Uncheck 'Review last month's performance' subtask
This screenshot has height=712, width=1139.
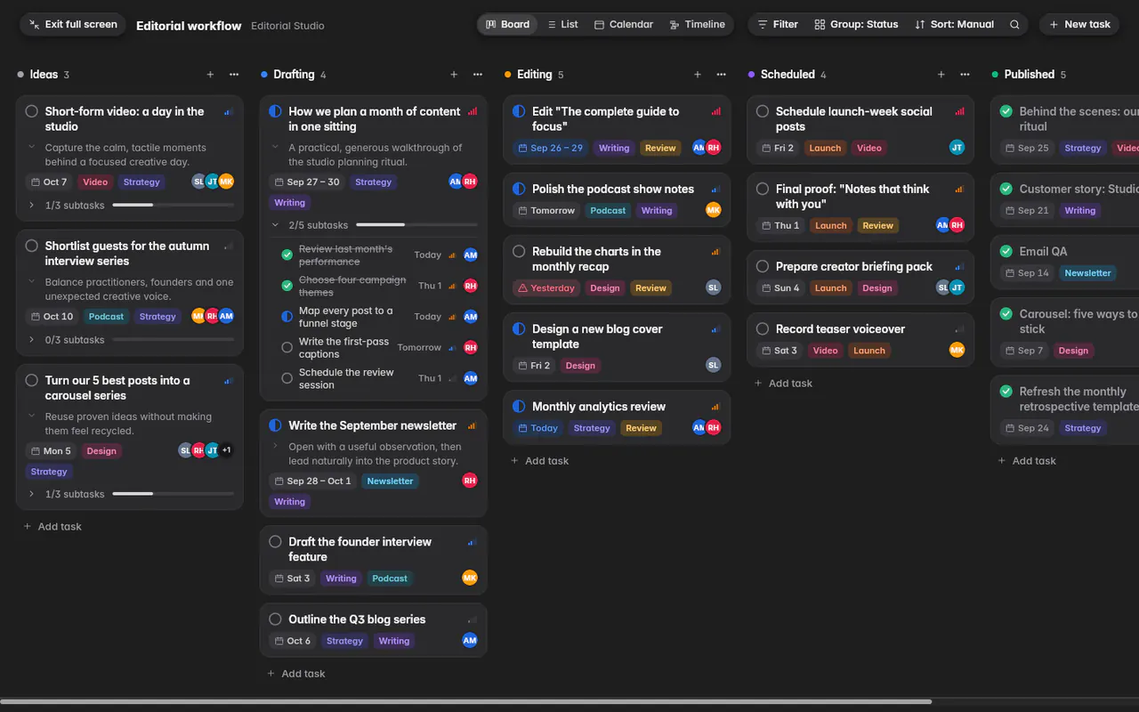tap(287, 255)
